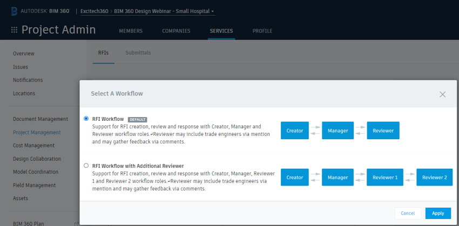The image size is (459, 226).
Task: Open BIM 360 Plan link
Action: pyautogui.click(x=29, y=224)
